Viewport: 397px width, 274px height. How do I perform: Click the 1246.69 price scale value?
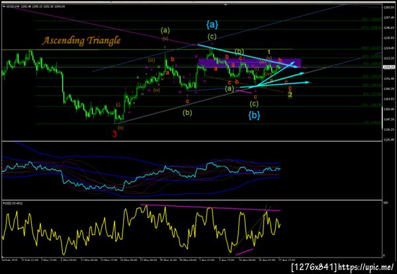tap(388, 28)
